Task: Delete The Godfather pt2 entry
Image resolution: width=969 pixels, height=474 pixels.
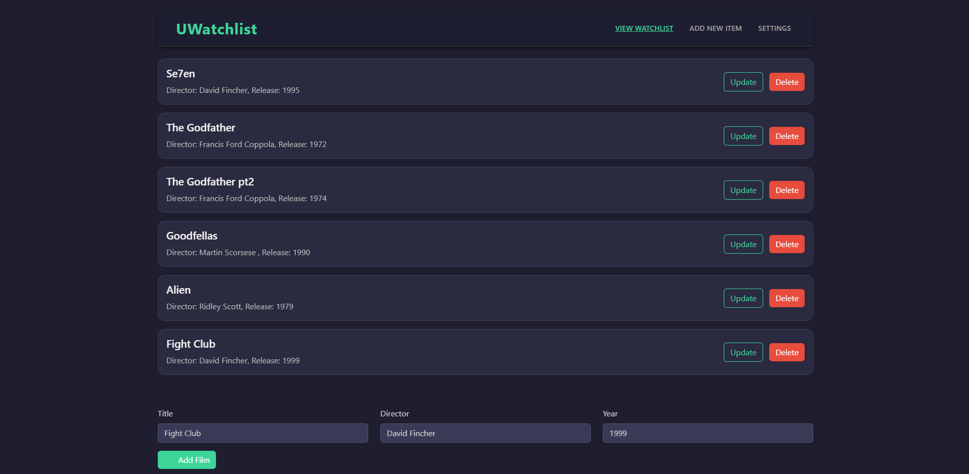Action: point(786,191)
